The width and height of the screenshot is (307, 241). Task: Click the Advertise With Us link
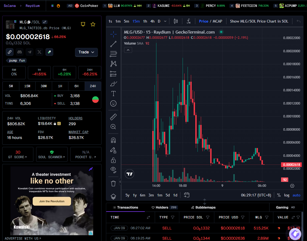point(23,239)
